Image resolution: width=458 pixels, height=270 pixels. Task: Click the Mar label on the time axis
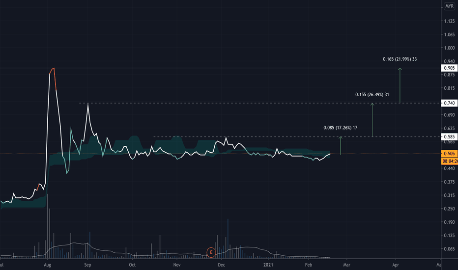coord(347,265)
